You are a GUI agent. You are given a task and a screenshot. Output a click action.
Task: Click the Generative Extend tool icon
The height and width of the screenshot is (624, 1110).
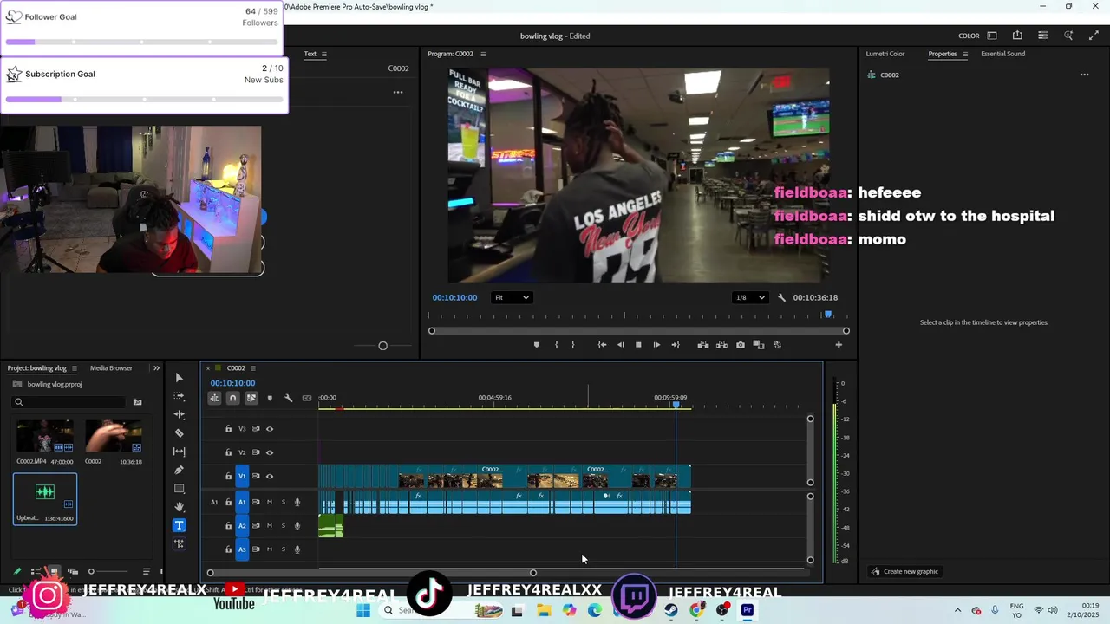coord(179,544)
